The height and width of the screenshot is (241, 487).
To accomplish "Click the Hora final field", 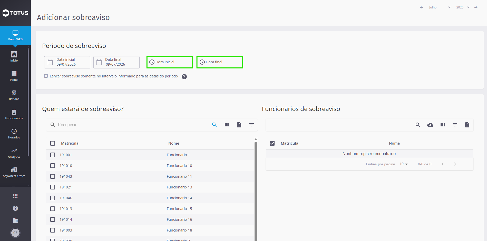I will (220, 62).
